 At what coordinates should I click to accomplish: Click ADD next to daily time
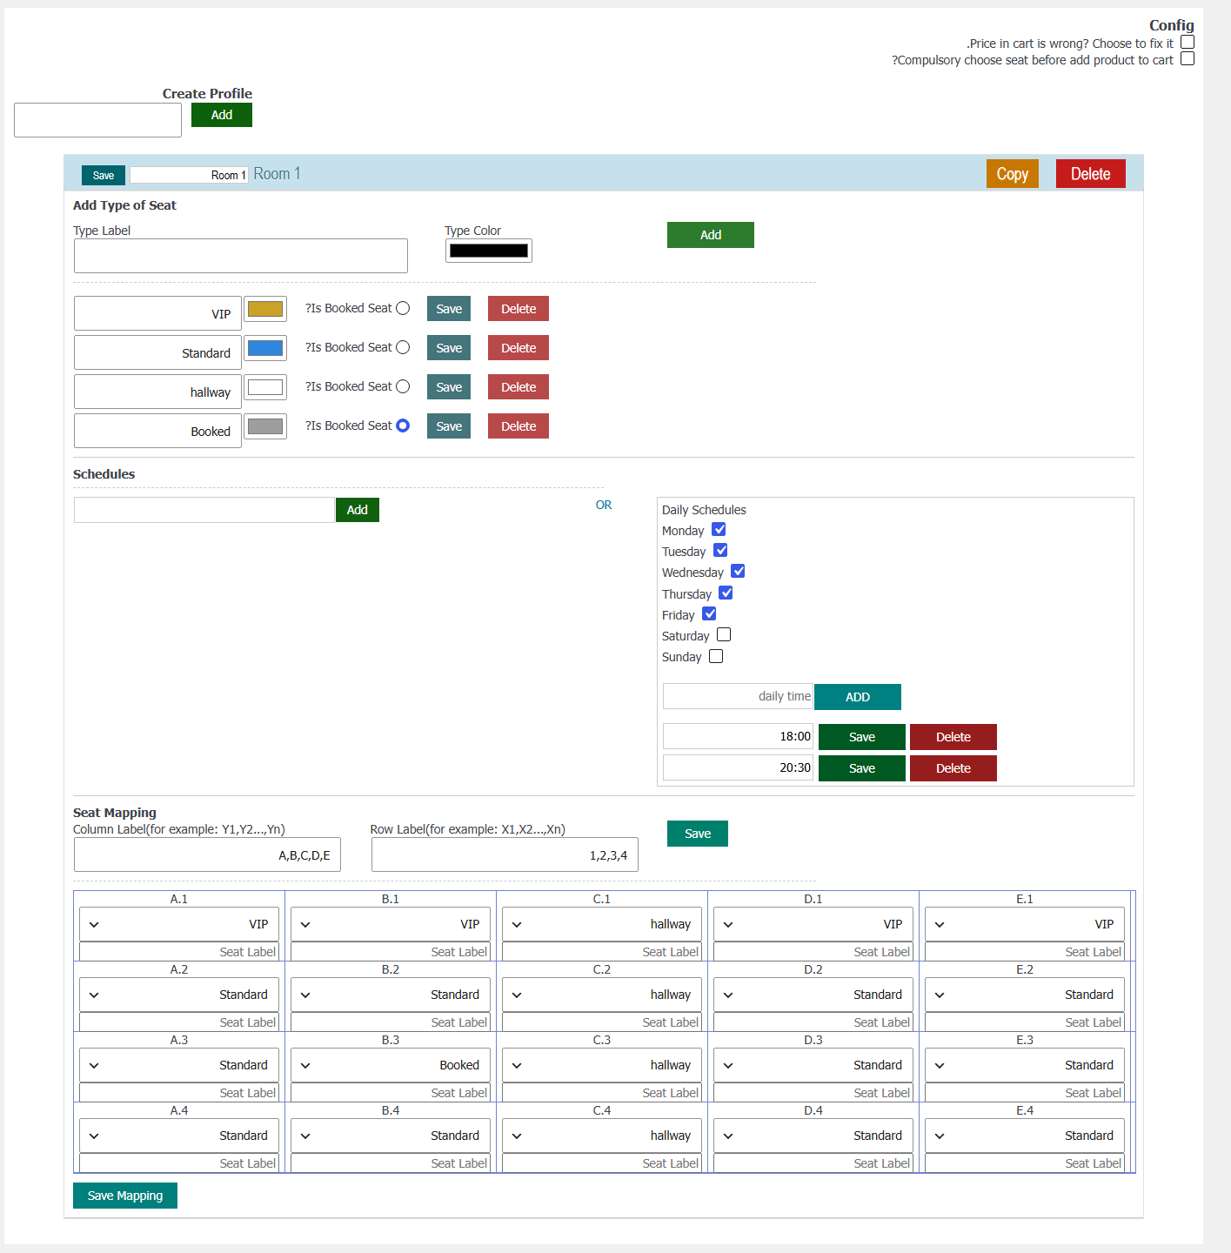[x=858, y=697]
